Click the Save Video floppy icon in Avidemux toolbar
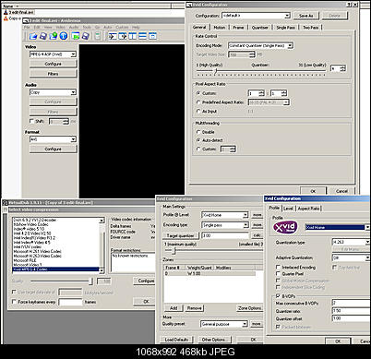Screen dimensions: 371x359 43,36
